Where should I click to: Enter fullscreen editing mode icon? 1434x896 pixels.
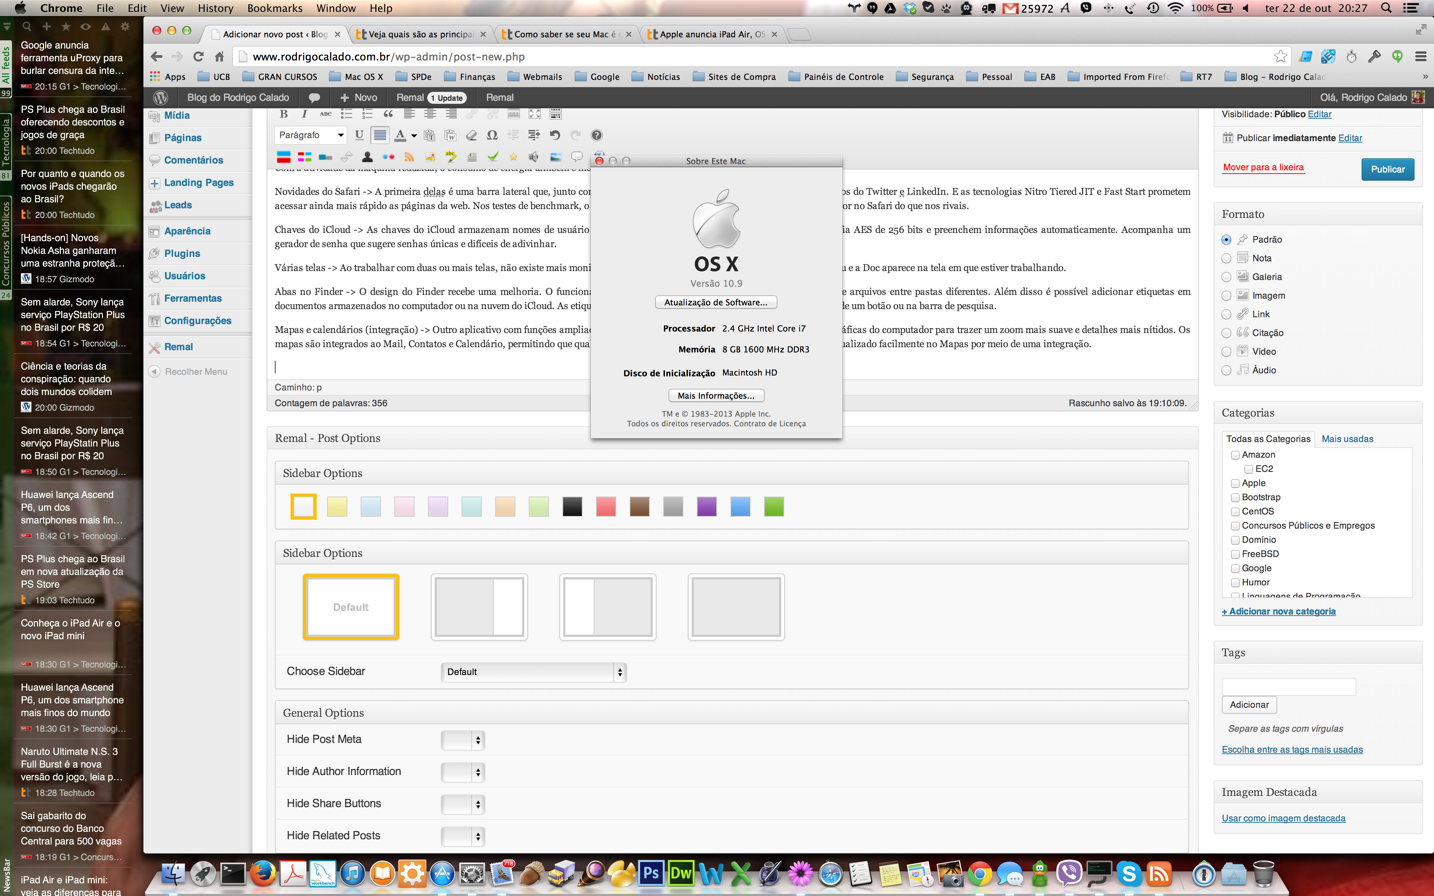pyautogui.click(x=534, y=114)
